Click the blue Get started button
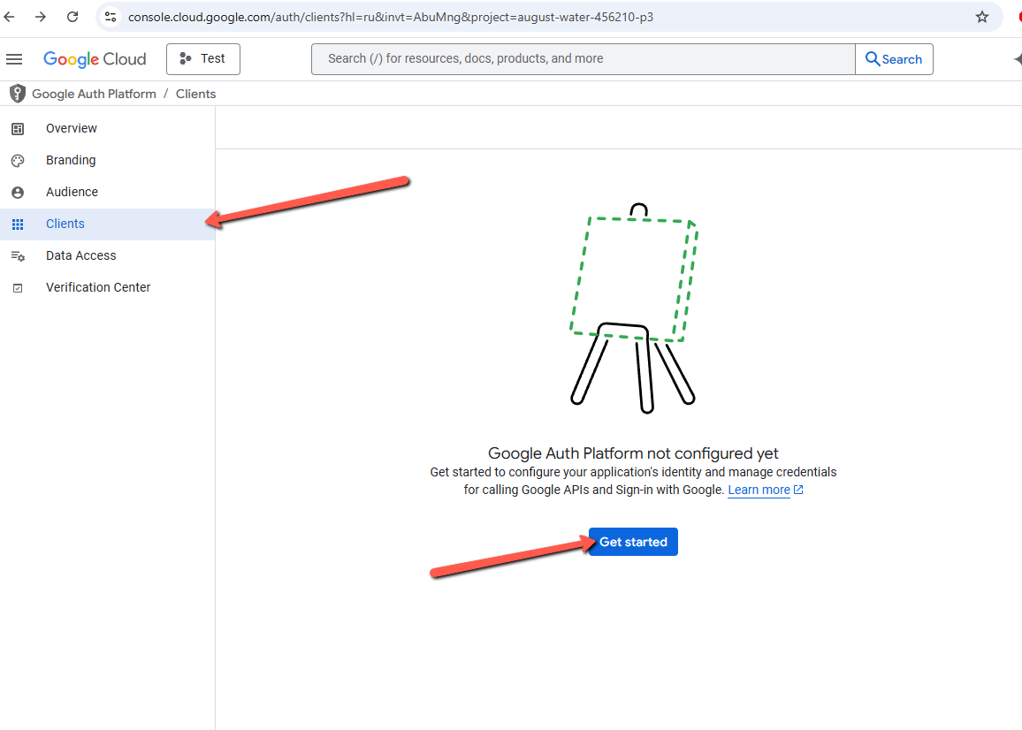This screenshot has width=1022, height=730. (x=633, y=542)
